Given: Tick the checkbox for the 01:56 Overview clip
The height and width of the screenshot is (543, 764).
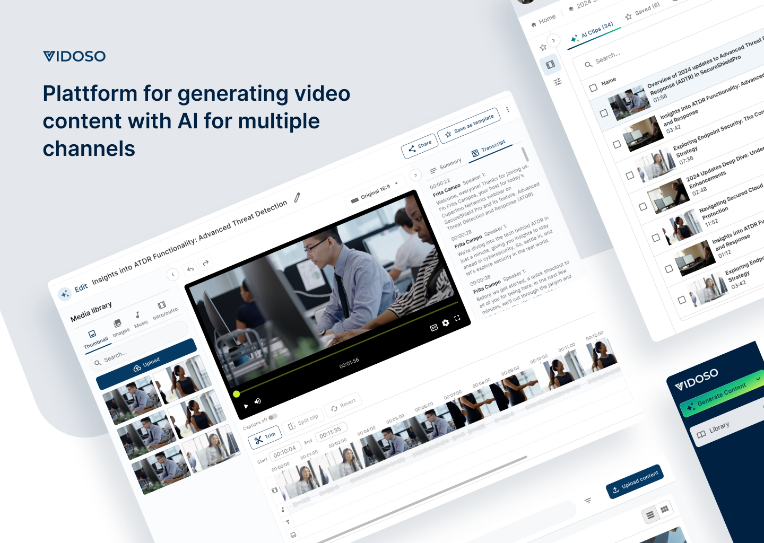Looking at the screenshot, I should click(x=604, y=113).
